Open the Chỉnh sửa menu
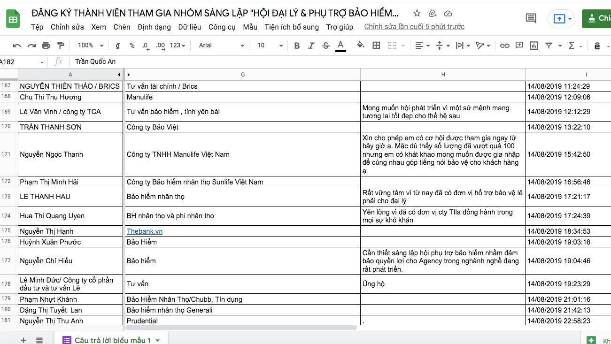Screen dimensions: 611x344 pos(67,27)
